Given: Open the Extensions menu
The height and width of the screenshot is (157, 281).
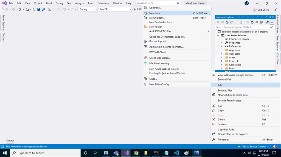Looking at the screenshot, I should [x=103, y=3].
